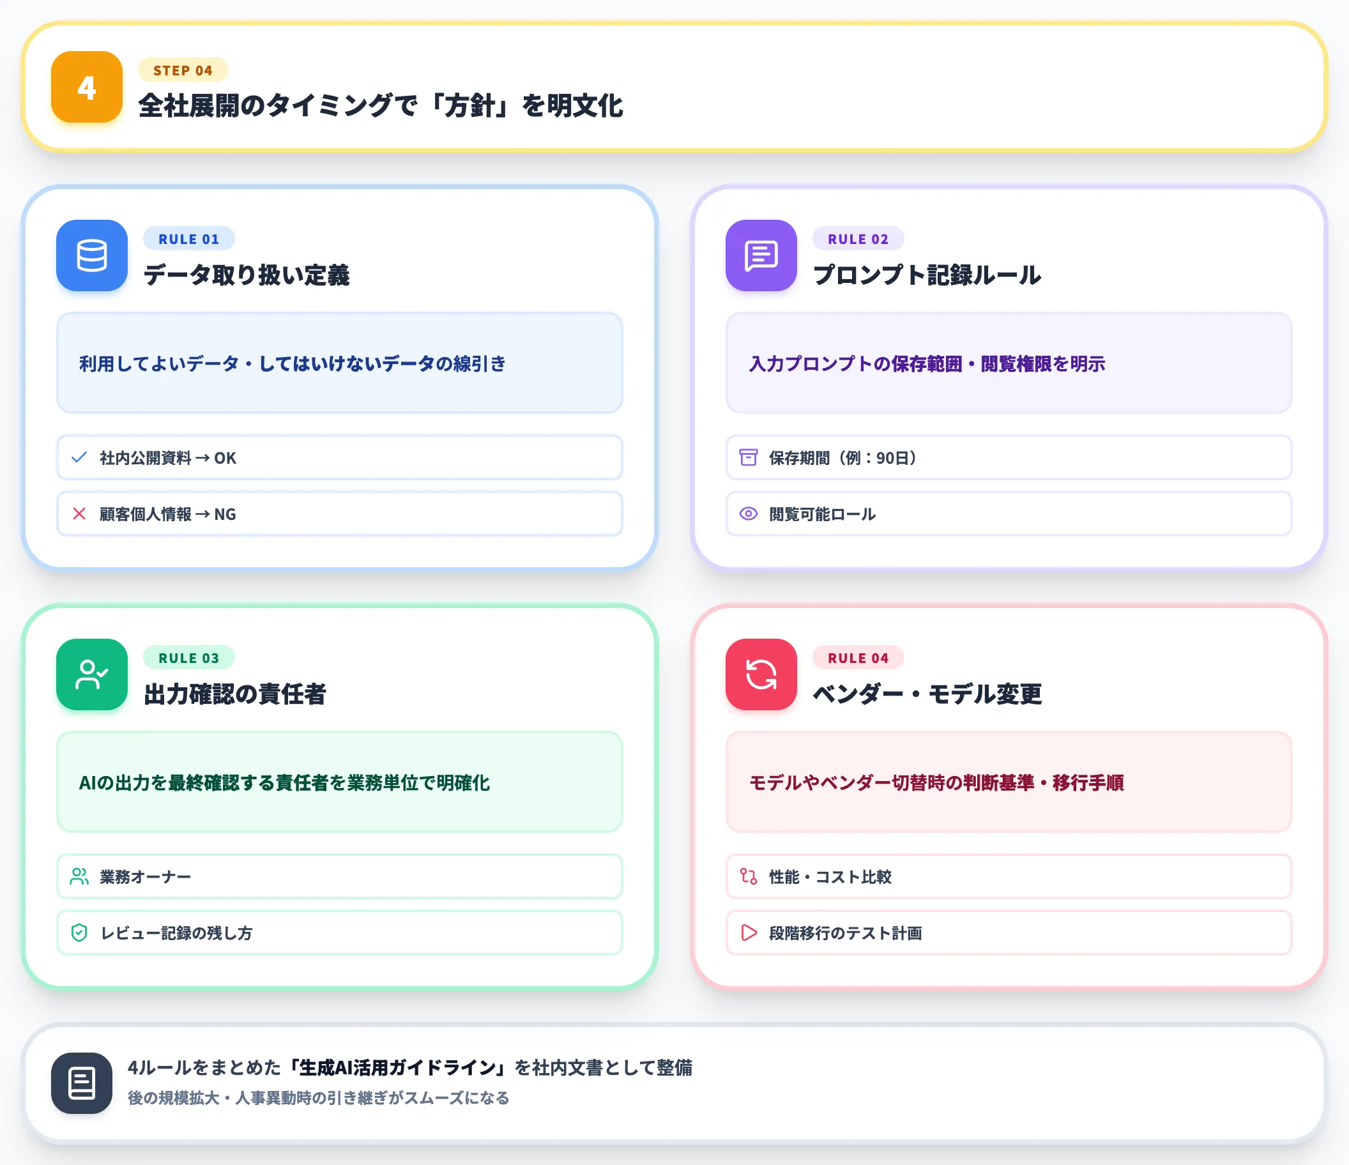The image size is (1349, 1165).
Task: Select the 性能・コスト比較 row
Action: tap(1009, 876)
